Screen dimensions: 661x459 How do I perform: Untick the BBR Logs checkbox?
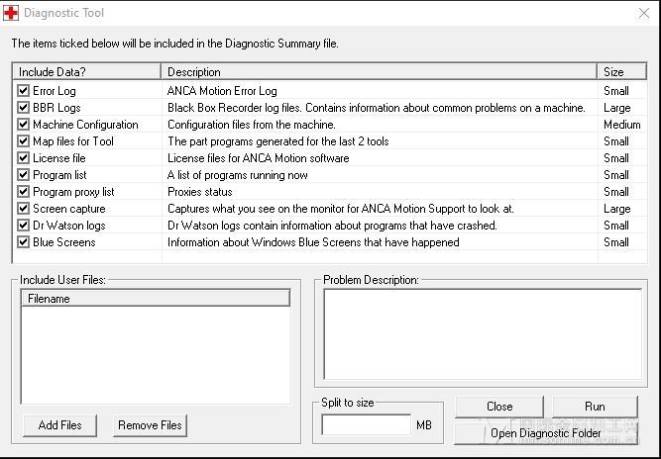coord(23,107)
